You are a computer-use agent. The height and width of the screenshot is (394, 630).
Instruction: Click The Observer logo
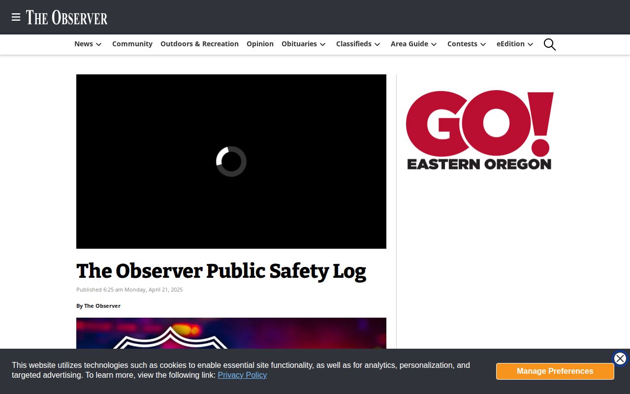click(67, 17)
